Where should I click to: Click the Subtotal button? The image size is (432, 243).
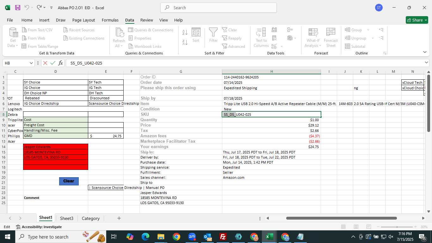tap(355, 47)
